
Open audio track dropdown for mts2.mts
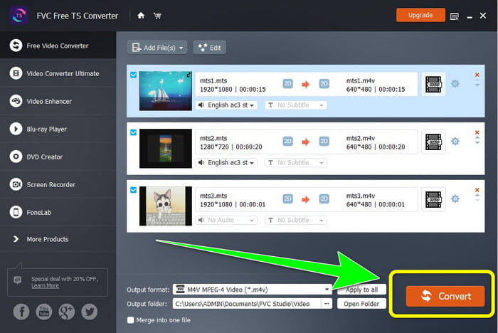point(227,163)
